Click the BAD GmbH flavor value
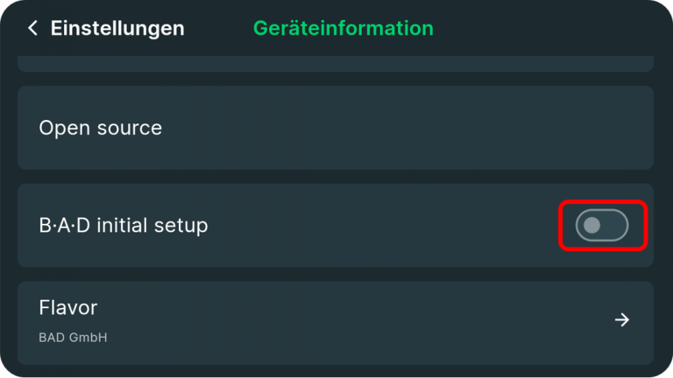Viewport: 673px width, 378px height. (x=73, y=337)
